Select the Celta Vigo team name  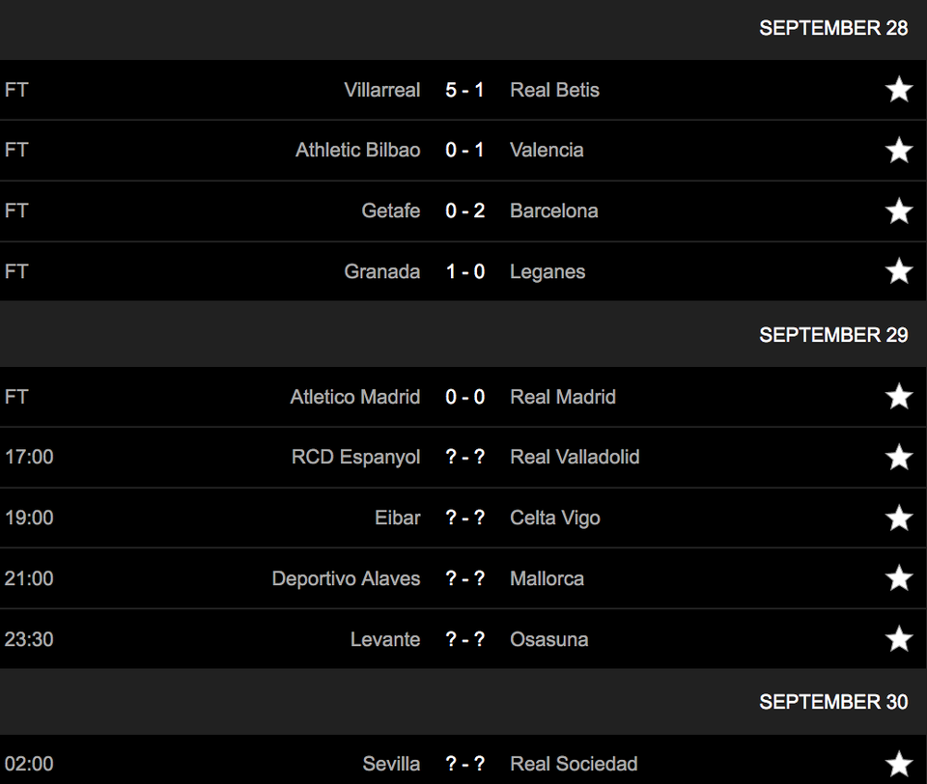click(555, 518)
